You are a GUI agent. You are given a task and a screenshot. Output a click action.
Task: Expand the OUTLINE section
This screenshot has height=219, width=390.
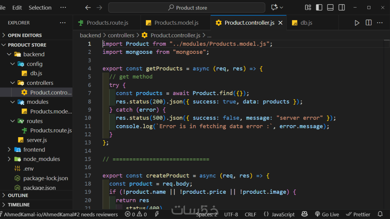pos(18,195)
